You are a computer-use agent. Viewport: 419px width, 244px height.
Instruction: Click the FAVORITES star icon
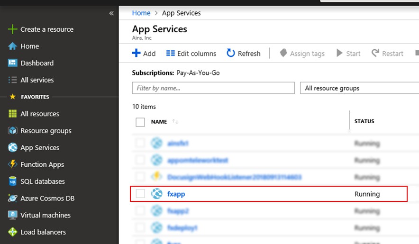tap(12, 97)
